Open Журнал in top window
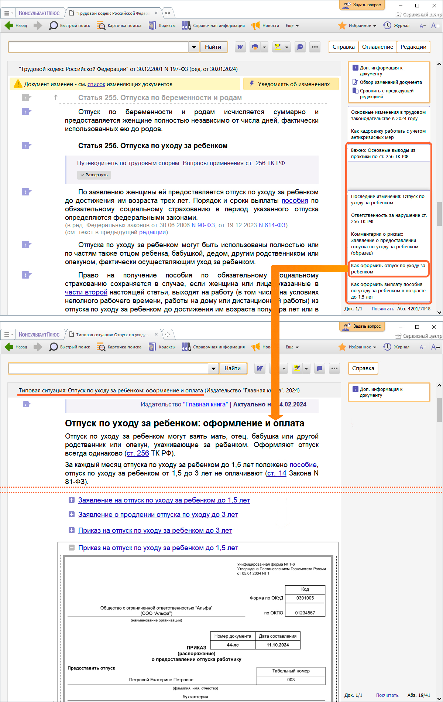The height and width of the screenshot is (702, 443). click(x=396, y=25)
